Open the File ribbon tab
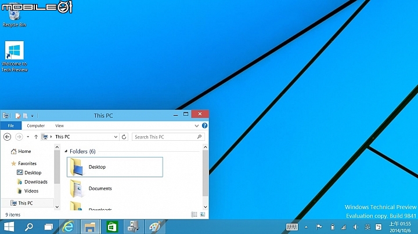 point(11,126)
